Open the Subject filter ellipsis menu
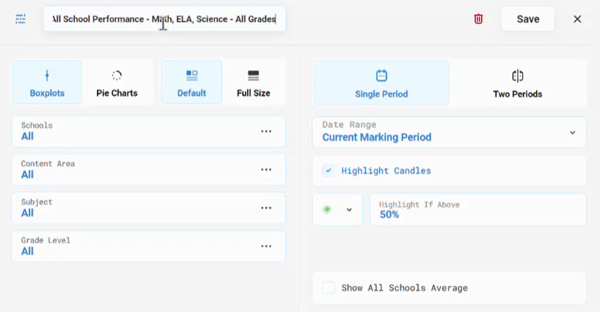The height and width of the screenshot is (312, 600). pyautogui.click(x=266, y=208)
